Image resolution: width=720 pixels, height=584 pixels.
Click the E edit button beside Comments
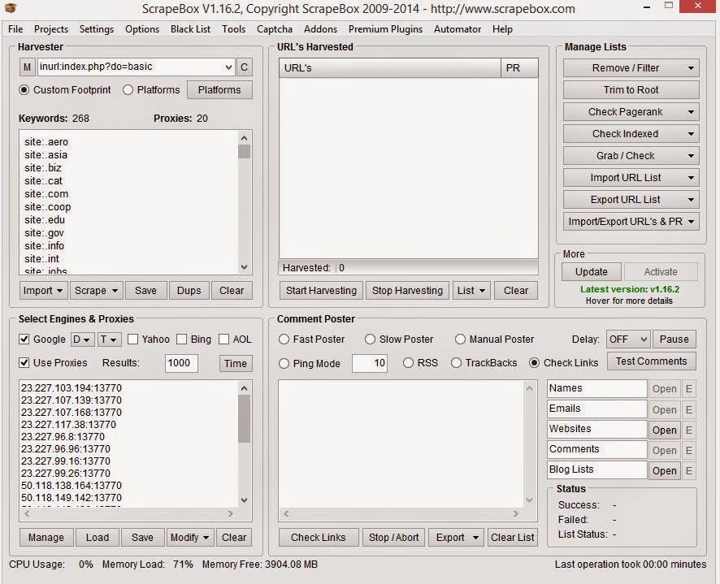[688, 449]
